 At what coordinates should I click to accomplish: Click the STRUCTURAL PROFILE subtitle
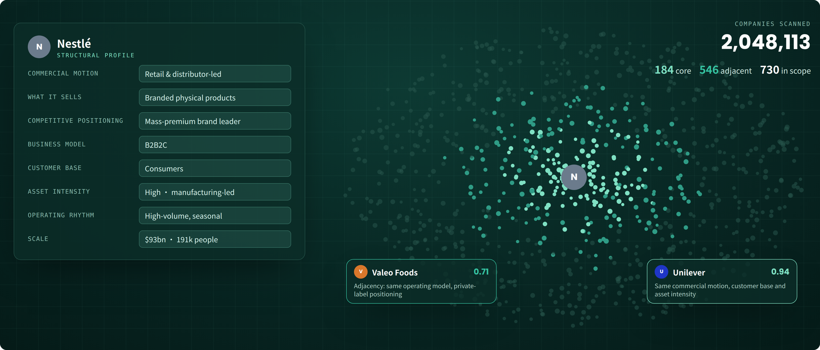point(96,55)
